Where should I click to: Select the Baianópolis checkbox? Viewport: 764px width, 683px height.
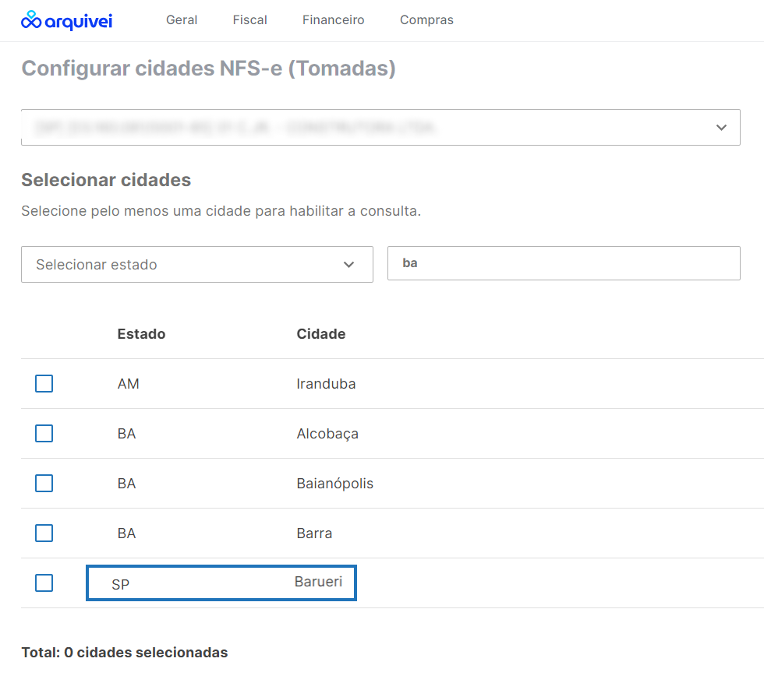pyautogui.click(x=44, y=484)
